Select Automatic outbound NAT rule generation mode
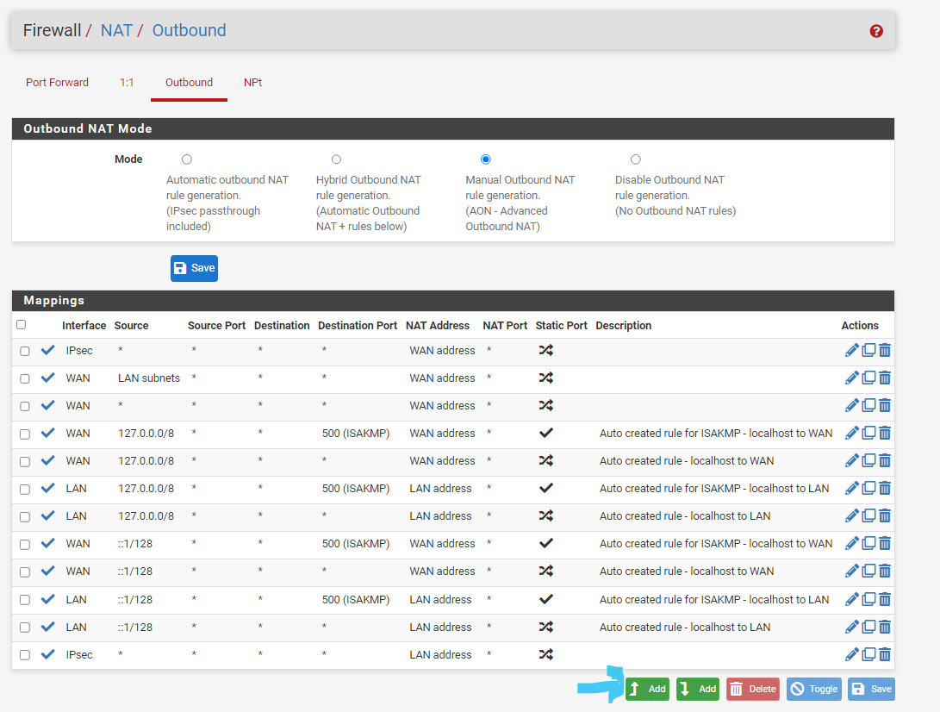Viewport: 940px width, 712px height. [187, 159]
